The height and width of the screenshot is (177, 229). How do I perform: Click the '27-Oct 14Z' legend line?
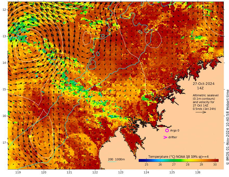[201, 105]
